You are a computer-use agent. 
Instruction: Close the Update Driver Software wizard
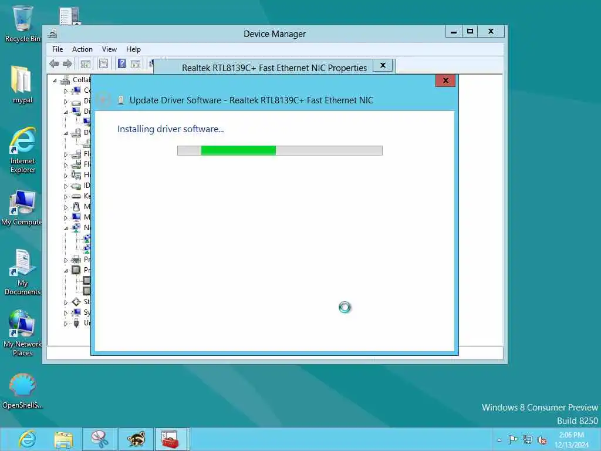tap(445, 80)
